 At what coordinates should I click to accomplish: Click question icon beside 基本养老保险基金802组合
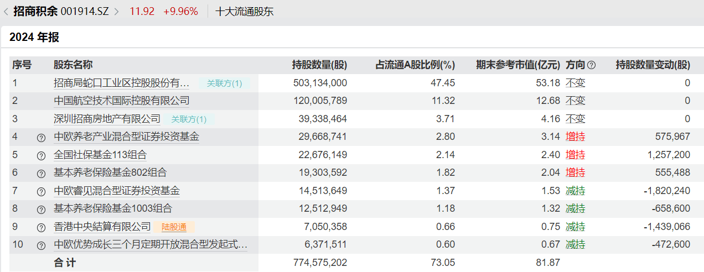coord(41,174)
